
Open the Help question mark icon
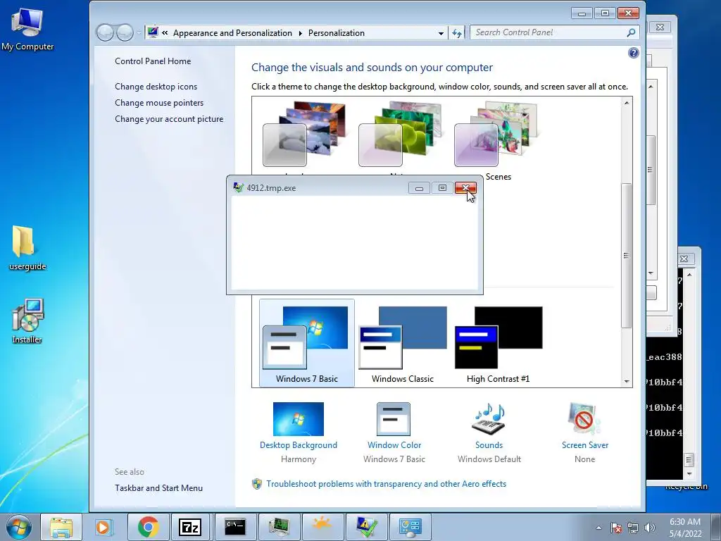click(633, 53)
